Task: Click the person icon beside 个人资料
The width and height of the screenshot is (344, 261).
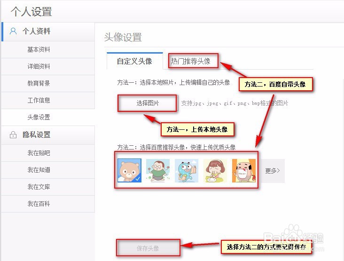Action: [13, 31]
